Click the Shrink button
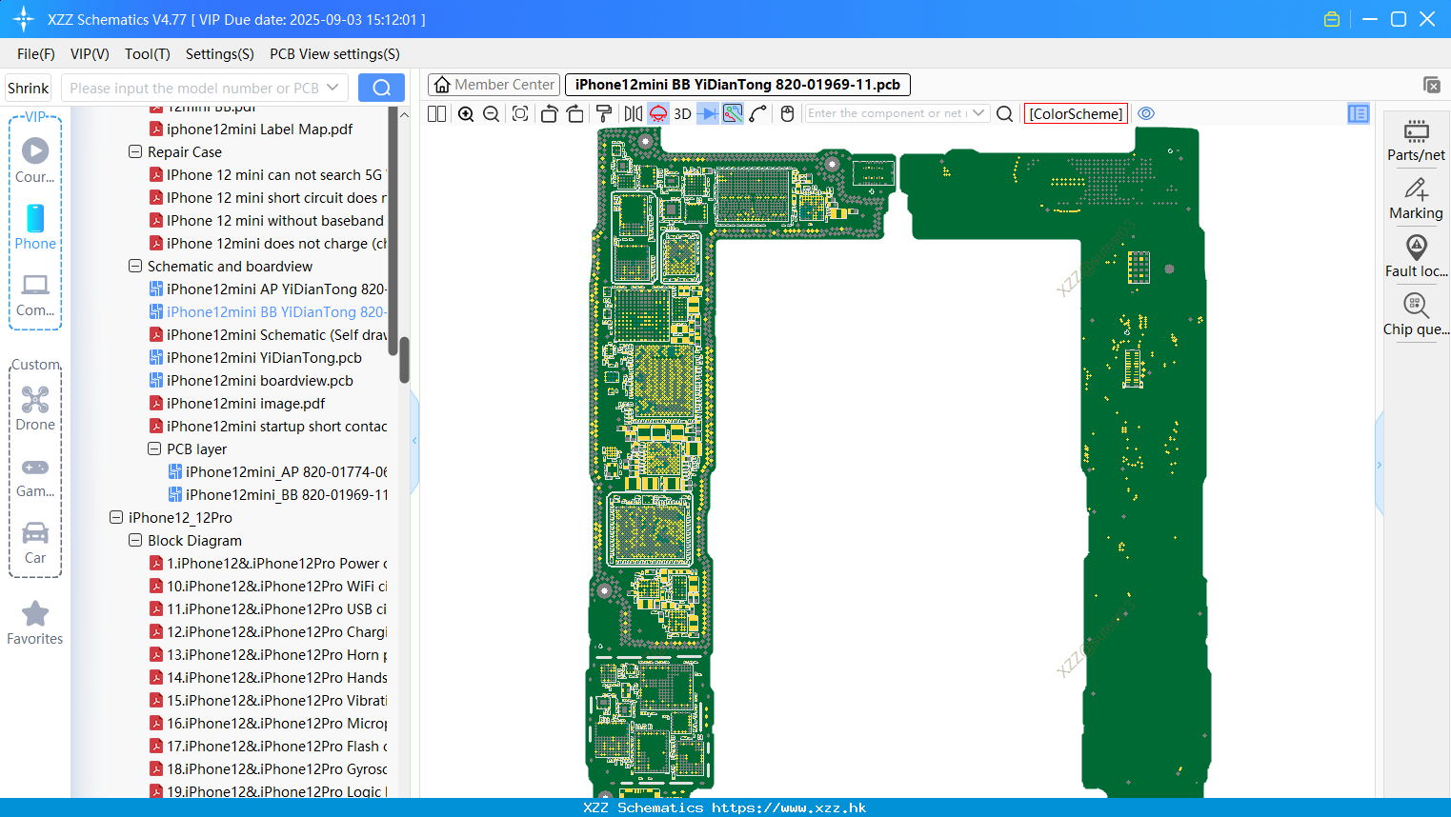Screen dimensions: 1451x817 [x=28, y=88]
